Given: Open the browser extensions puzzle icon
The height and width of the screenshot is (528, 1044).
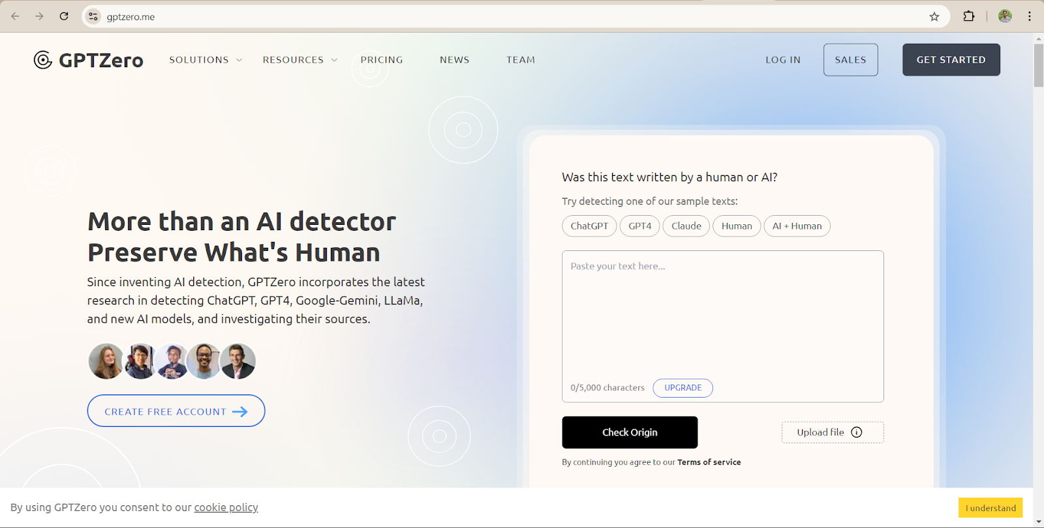Looking at the screenshot, I should click(x=969, y=16).
